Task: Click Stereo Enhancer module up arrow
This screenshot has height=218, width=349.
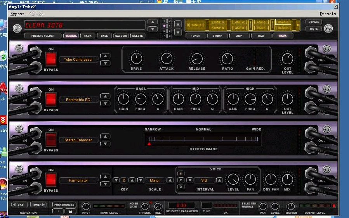Action: [x=105, y=136]
